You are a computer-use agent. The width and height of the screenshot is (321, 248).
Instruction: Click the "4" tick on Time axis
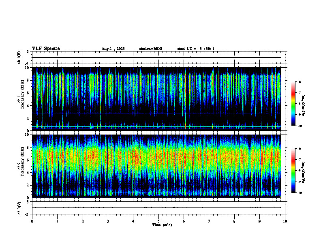coord(133,221)
